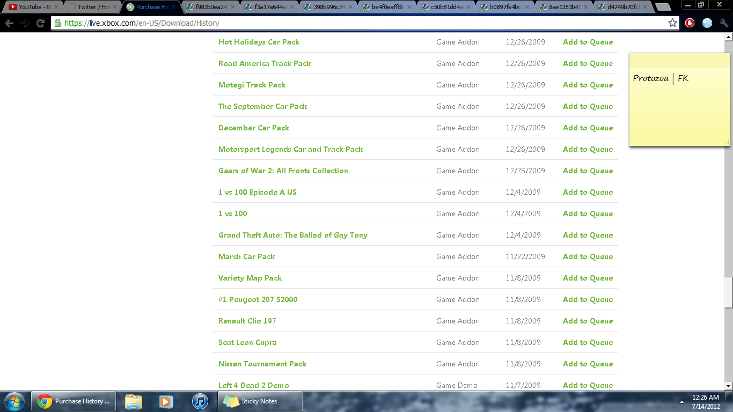Screen dimensions: 733x412
Task: Open Renault Clio 197 link
Action: click(247, 321)
